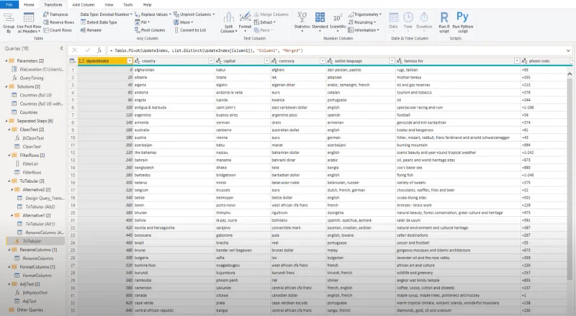576x316 pixels.
Task: Click the Detect Data Type button
Action: coord(99,22)
